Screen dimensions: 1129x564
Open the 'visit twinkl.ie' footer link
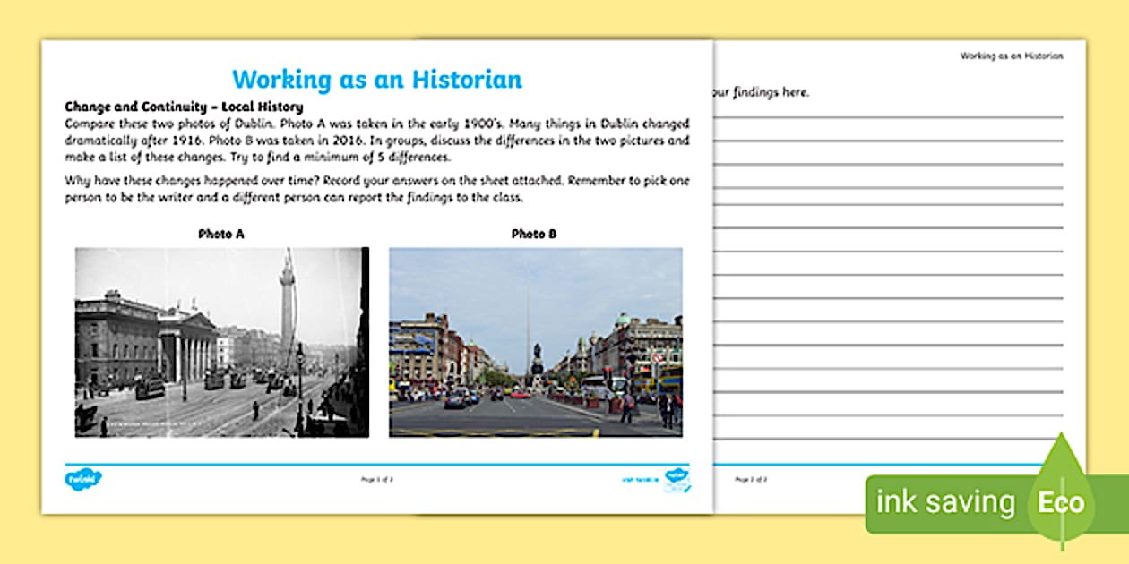640,480
